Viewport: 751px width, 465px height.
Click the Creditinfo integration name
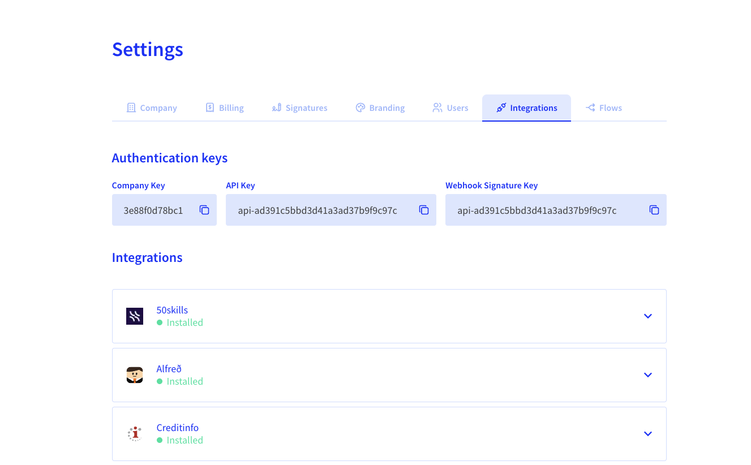178,428
